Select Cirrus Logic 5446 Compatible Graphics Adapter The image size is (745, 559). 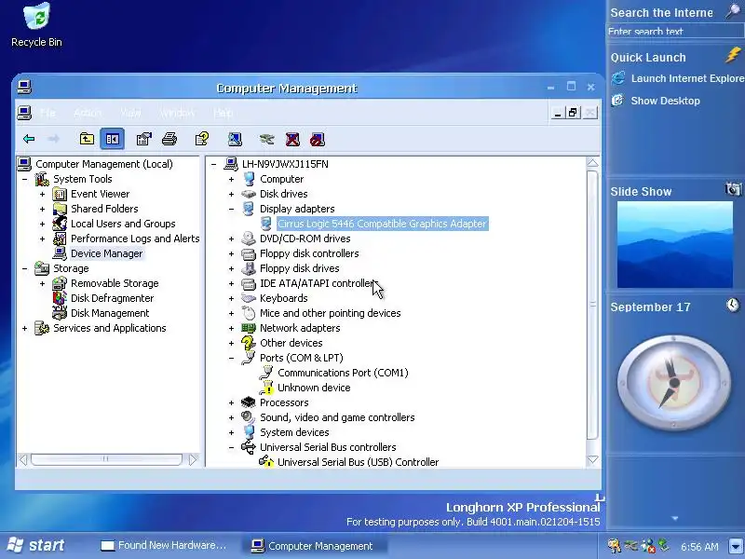[382, 224]
